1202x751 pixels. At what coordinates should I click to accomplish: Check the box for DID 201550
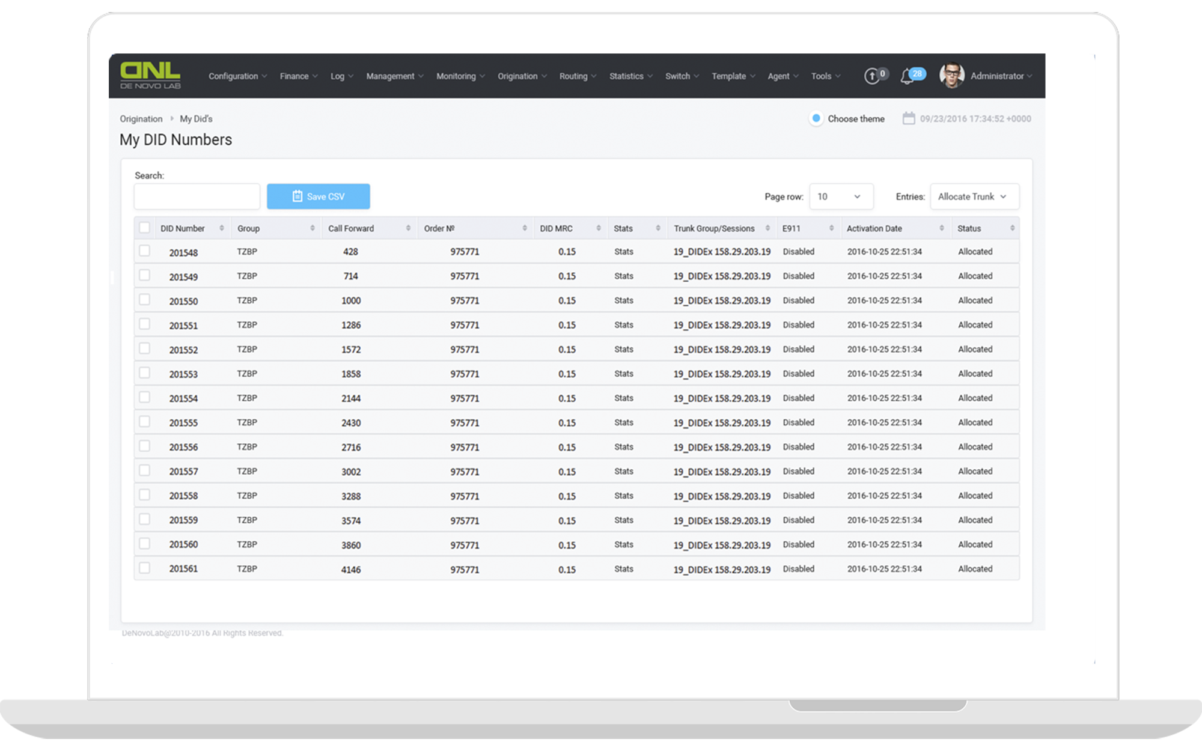point(144,299)
